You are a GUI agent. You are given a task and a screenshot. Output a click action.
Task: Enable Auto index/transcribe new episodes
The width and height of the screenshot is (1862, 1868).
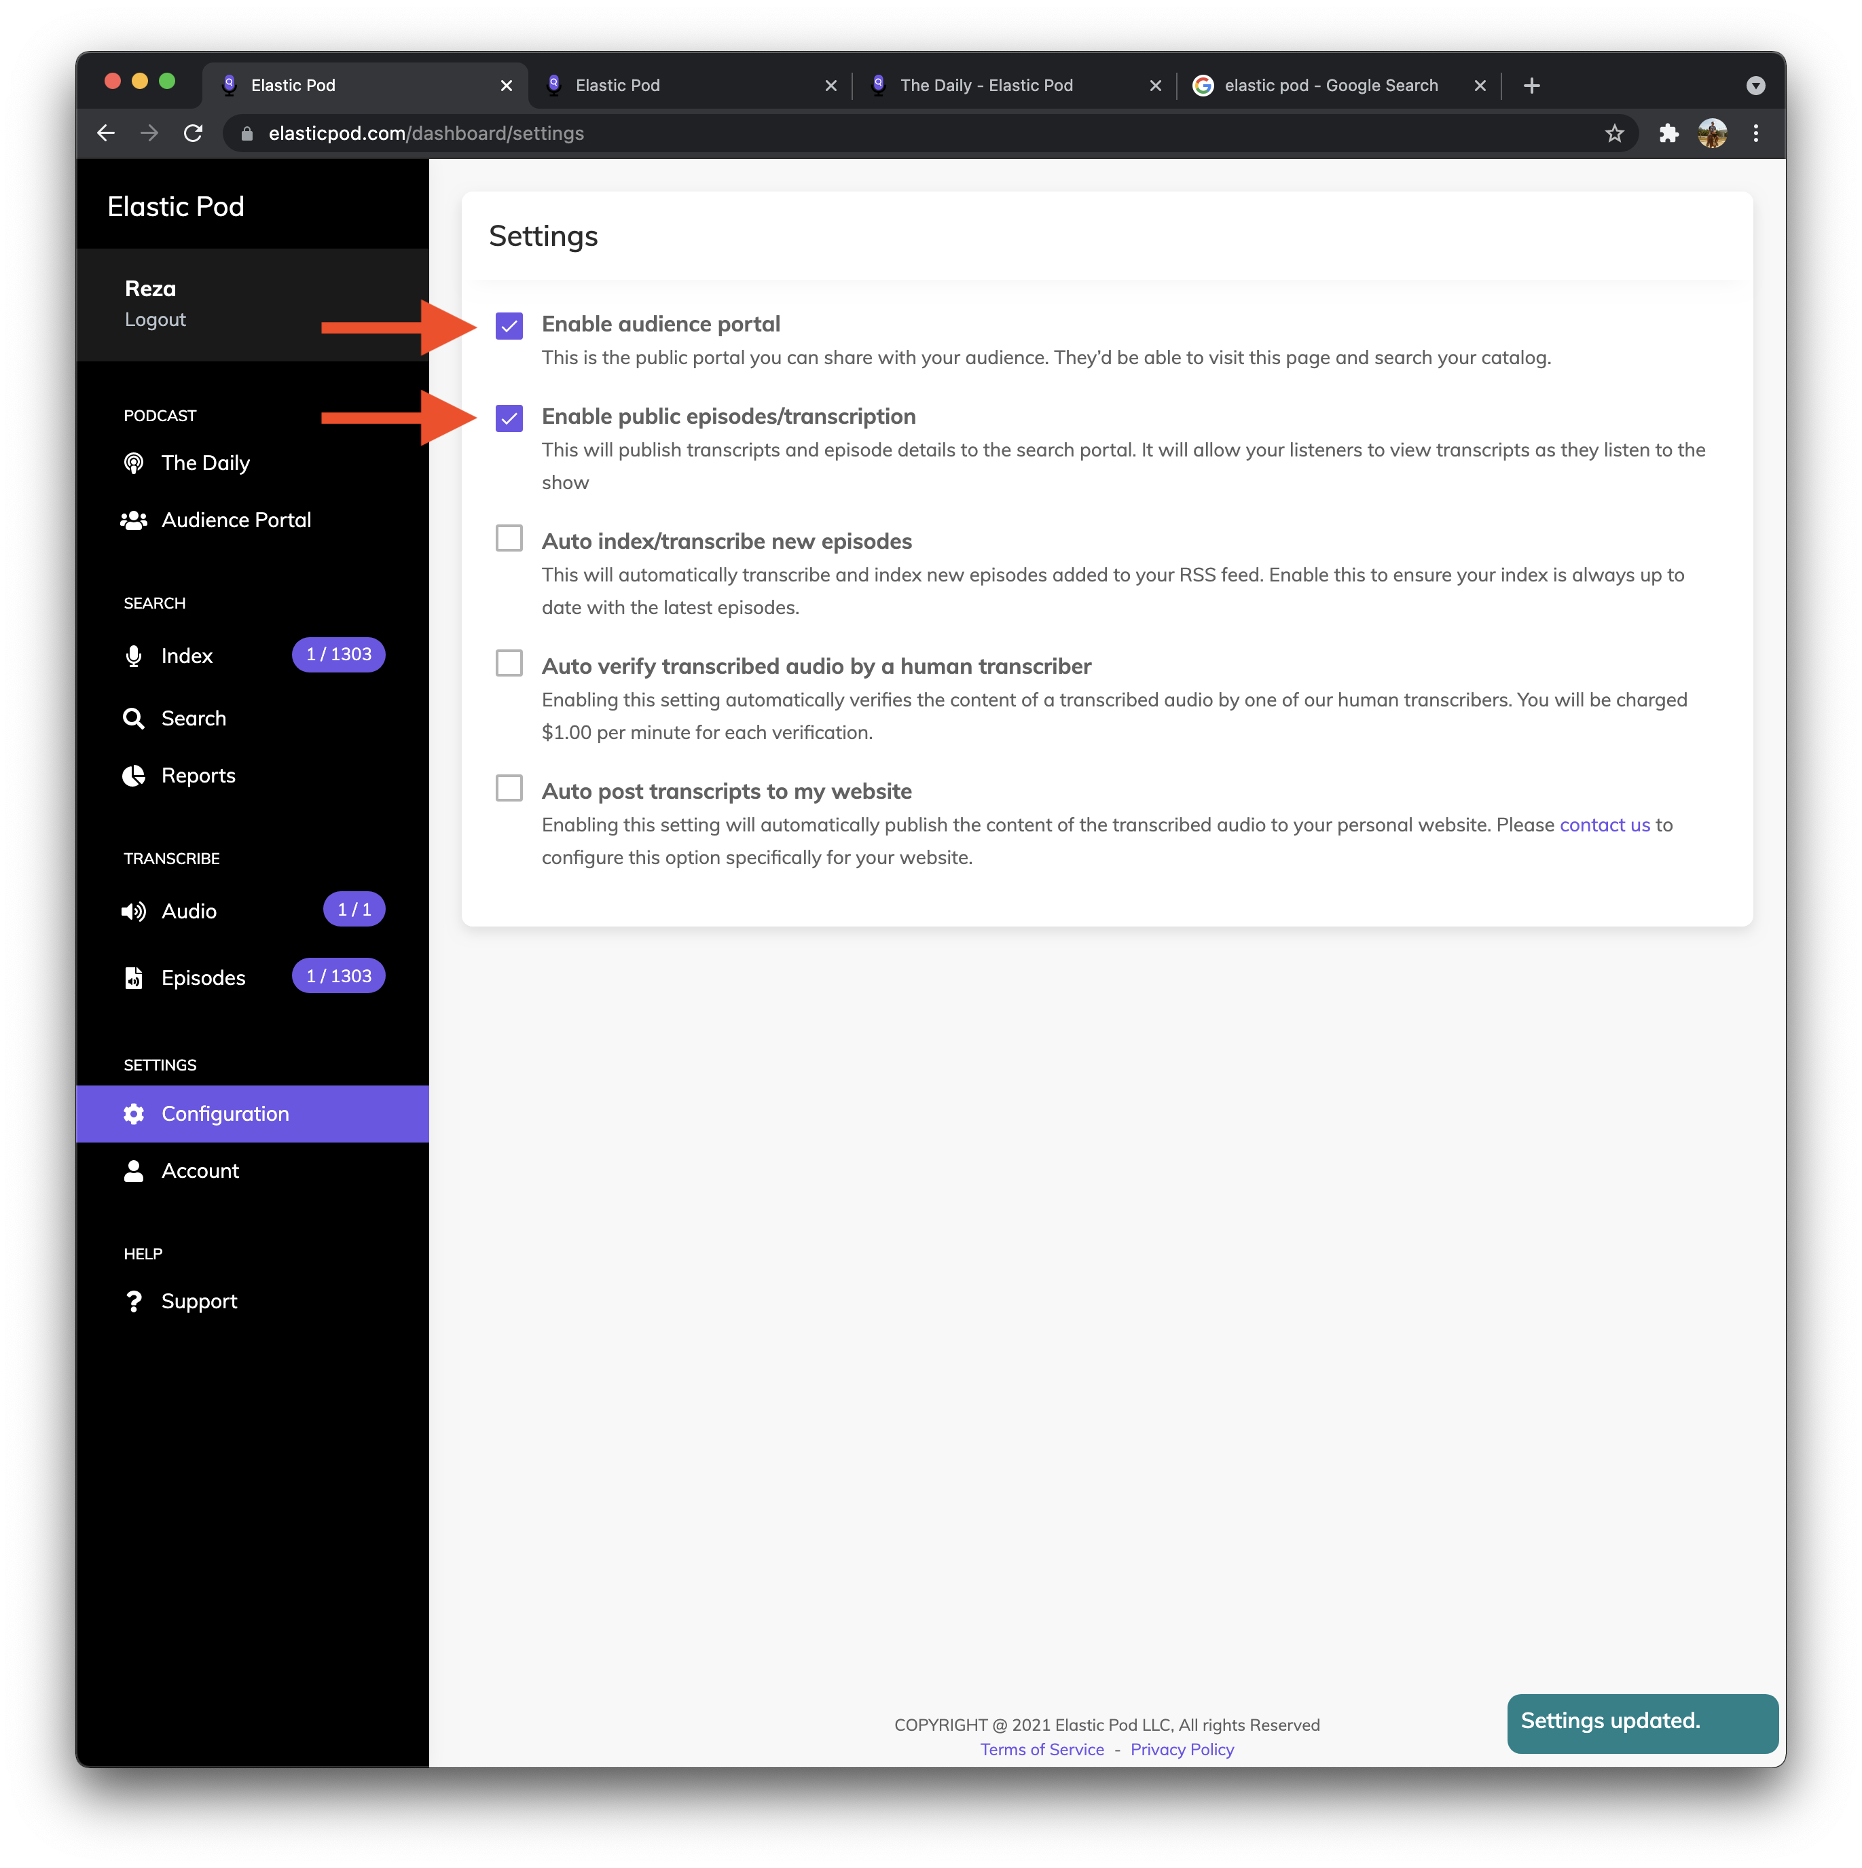pos(509,537)
